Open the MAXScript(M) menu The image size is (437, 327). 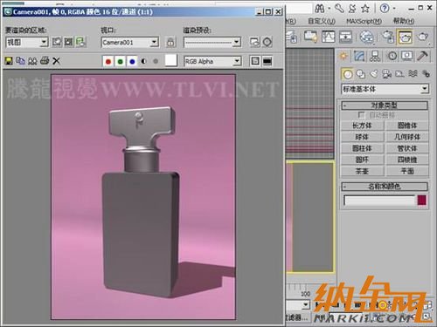[364, 21]
